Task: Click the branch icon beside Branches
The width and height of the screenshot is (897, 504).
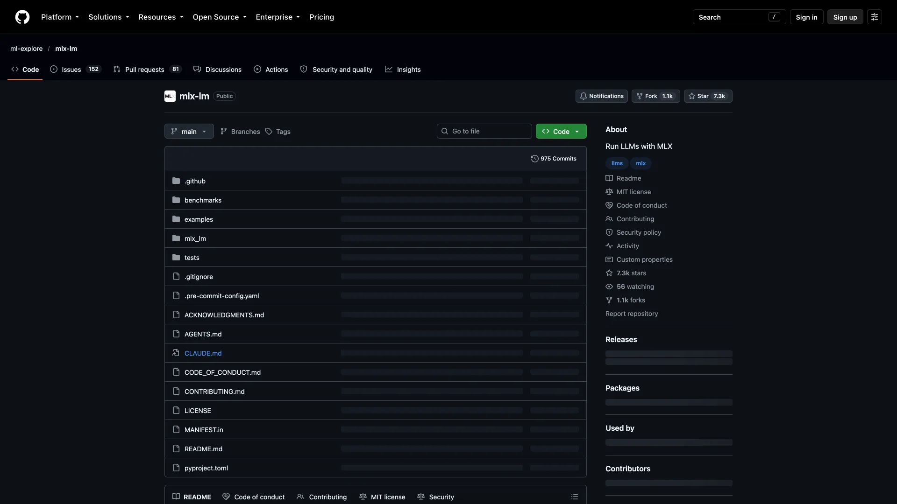Action: coord(224,132)
